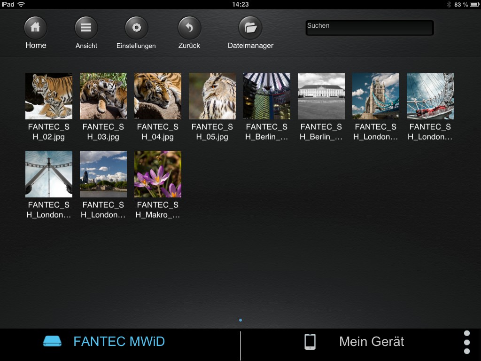
Task: Open the London Tower Bridge thumbnail
Action: click(376, 96)
